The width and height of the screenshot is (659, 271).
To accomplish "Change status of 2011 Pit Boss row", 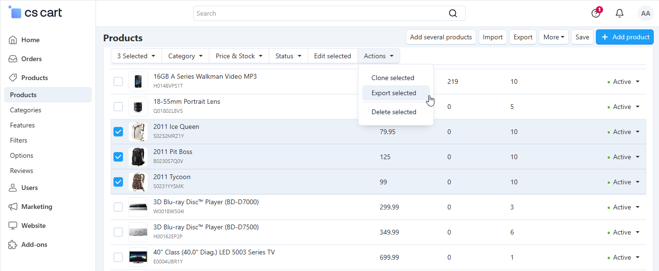I will point(623,157).
